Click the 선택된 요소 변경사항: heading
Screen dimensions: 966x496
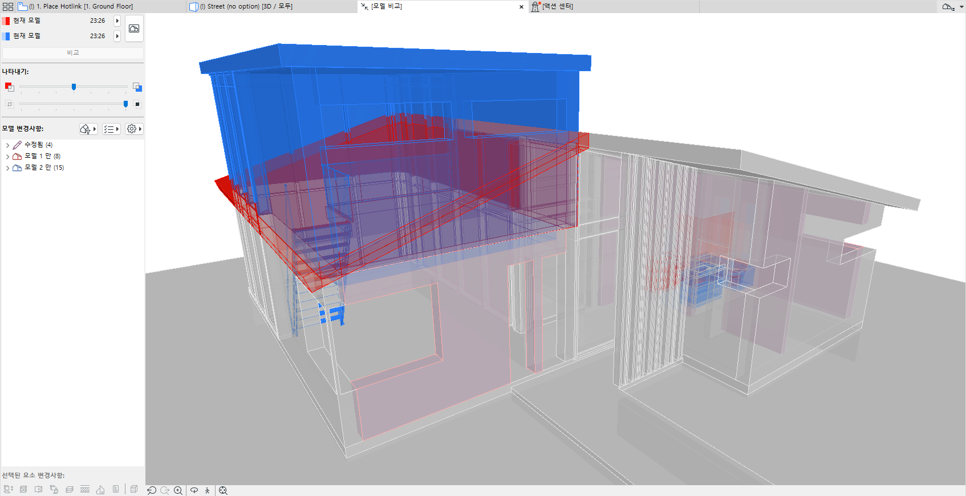pos(33,475)
